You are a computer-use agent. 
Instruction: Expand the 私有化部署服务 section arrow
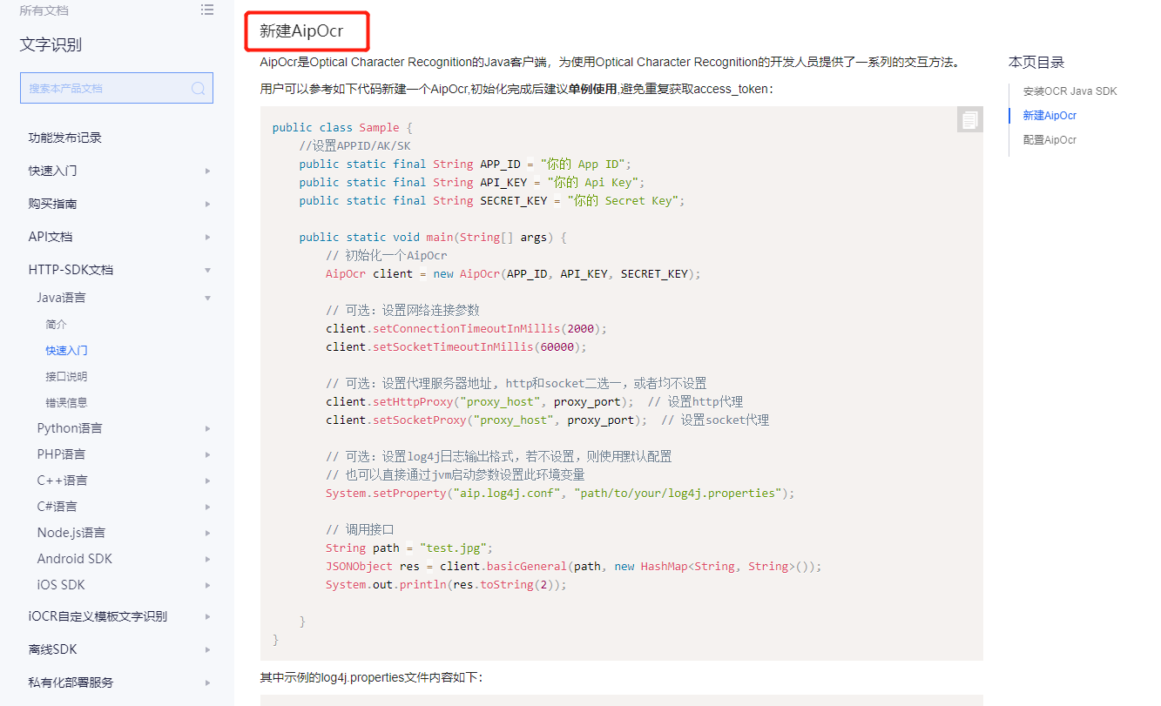coord(207,682)
